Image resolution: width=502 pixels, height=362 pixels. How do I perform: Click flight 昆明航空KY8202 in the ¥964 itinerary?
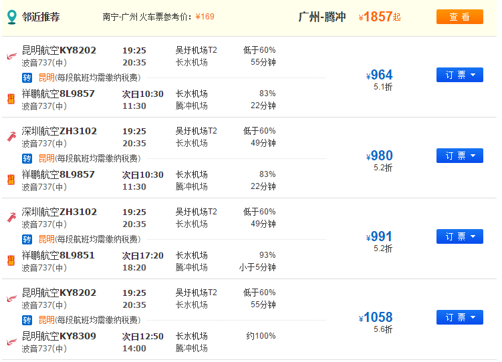pyautogui.click(x=59, y=50)
